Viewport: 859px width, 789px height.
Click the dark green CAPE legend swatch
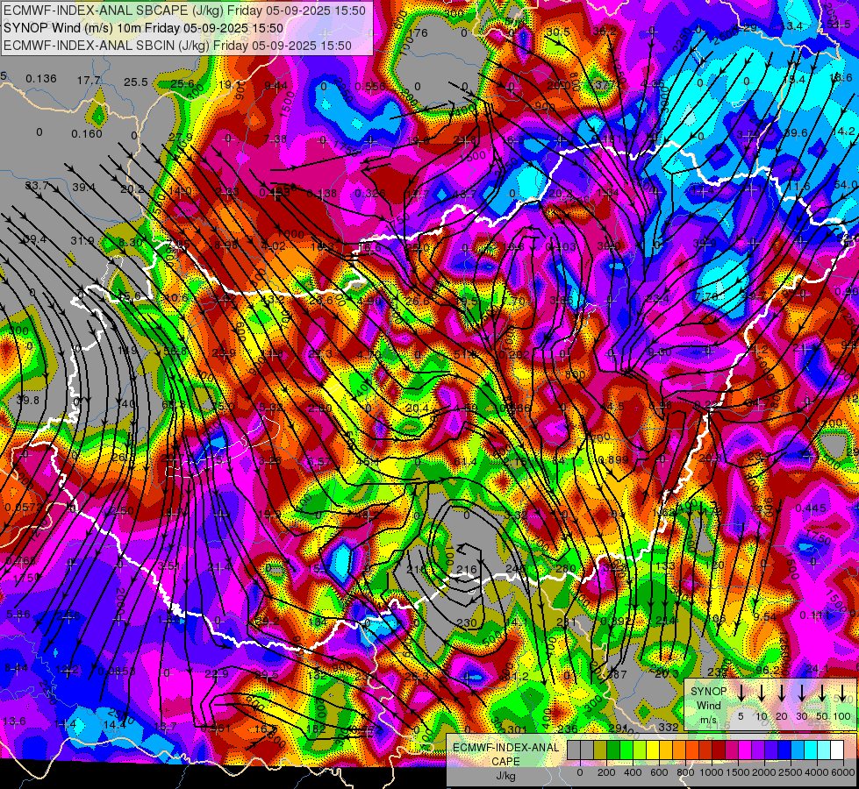(x=613, y=750)
